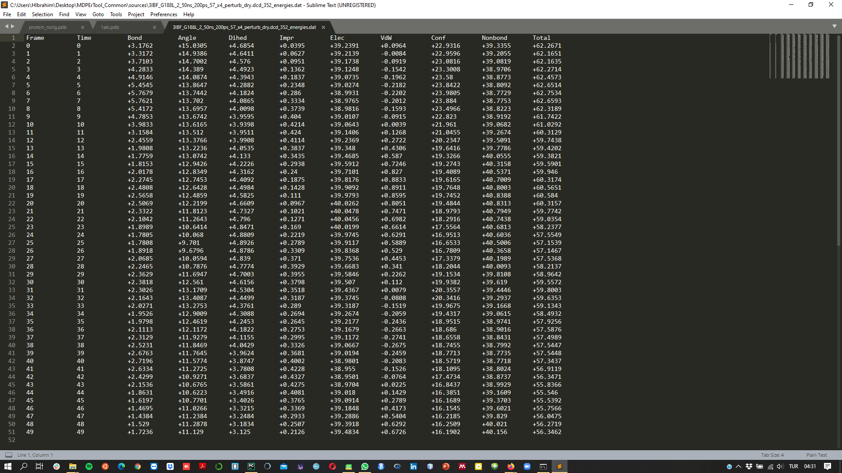
Task: Open Google Chrome from the taskbar
Action: 138,466
